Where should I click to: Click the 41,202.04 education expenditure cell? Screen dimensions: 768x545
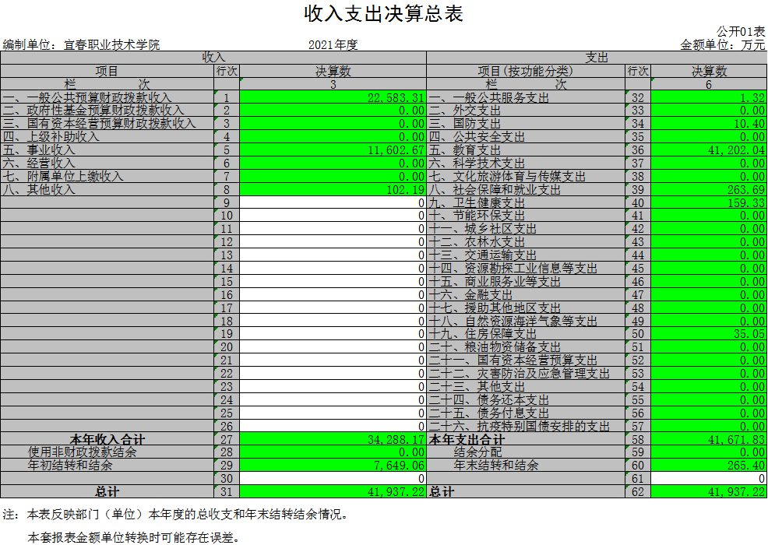pyautogui.click(x=708, y=150)
